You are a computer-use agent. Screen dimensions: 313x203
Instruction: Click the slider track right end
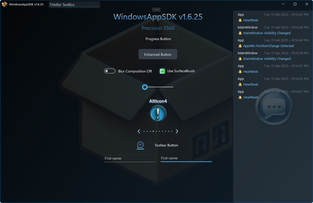[x=172, y=87]
